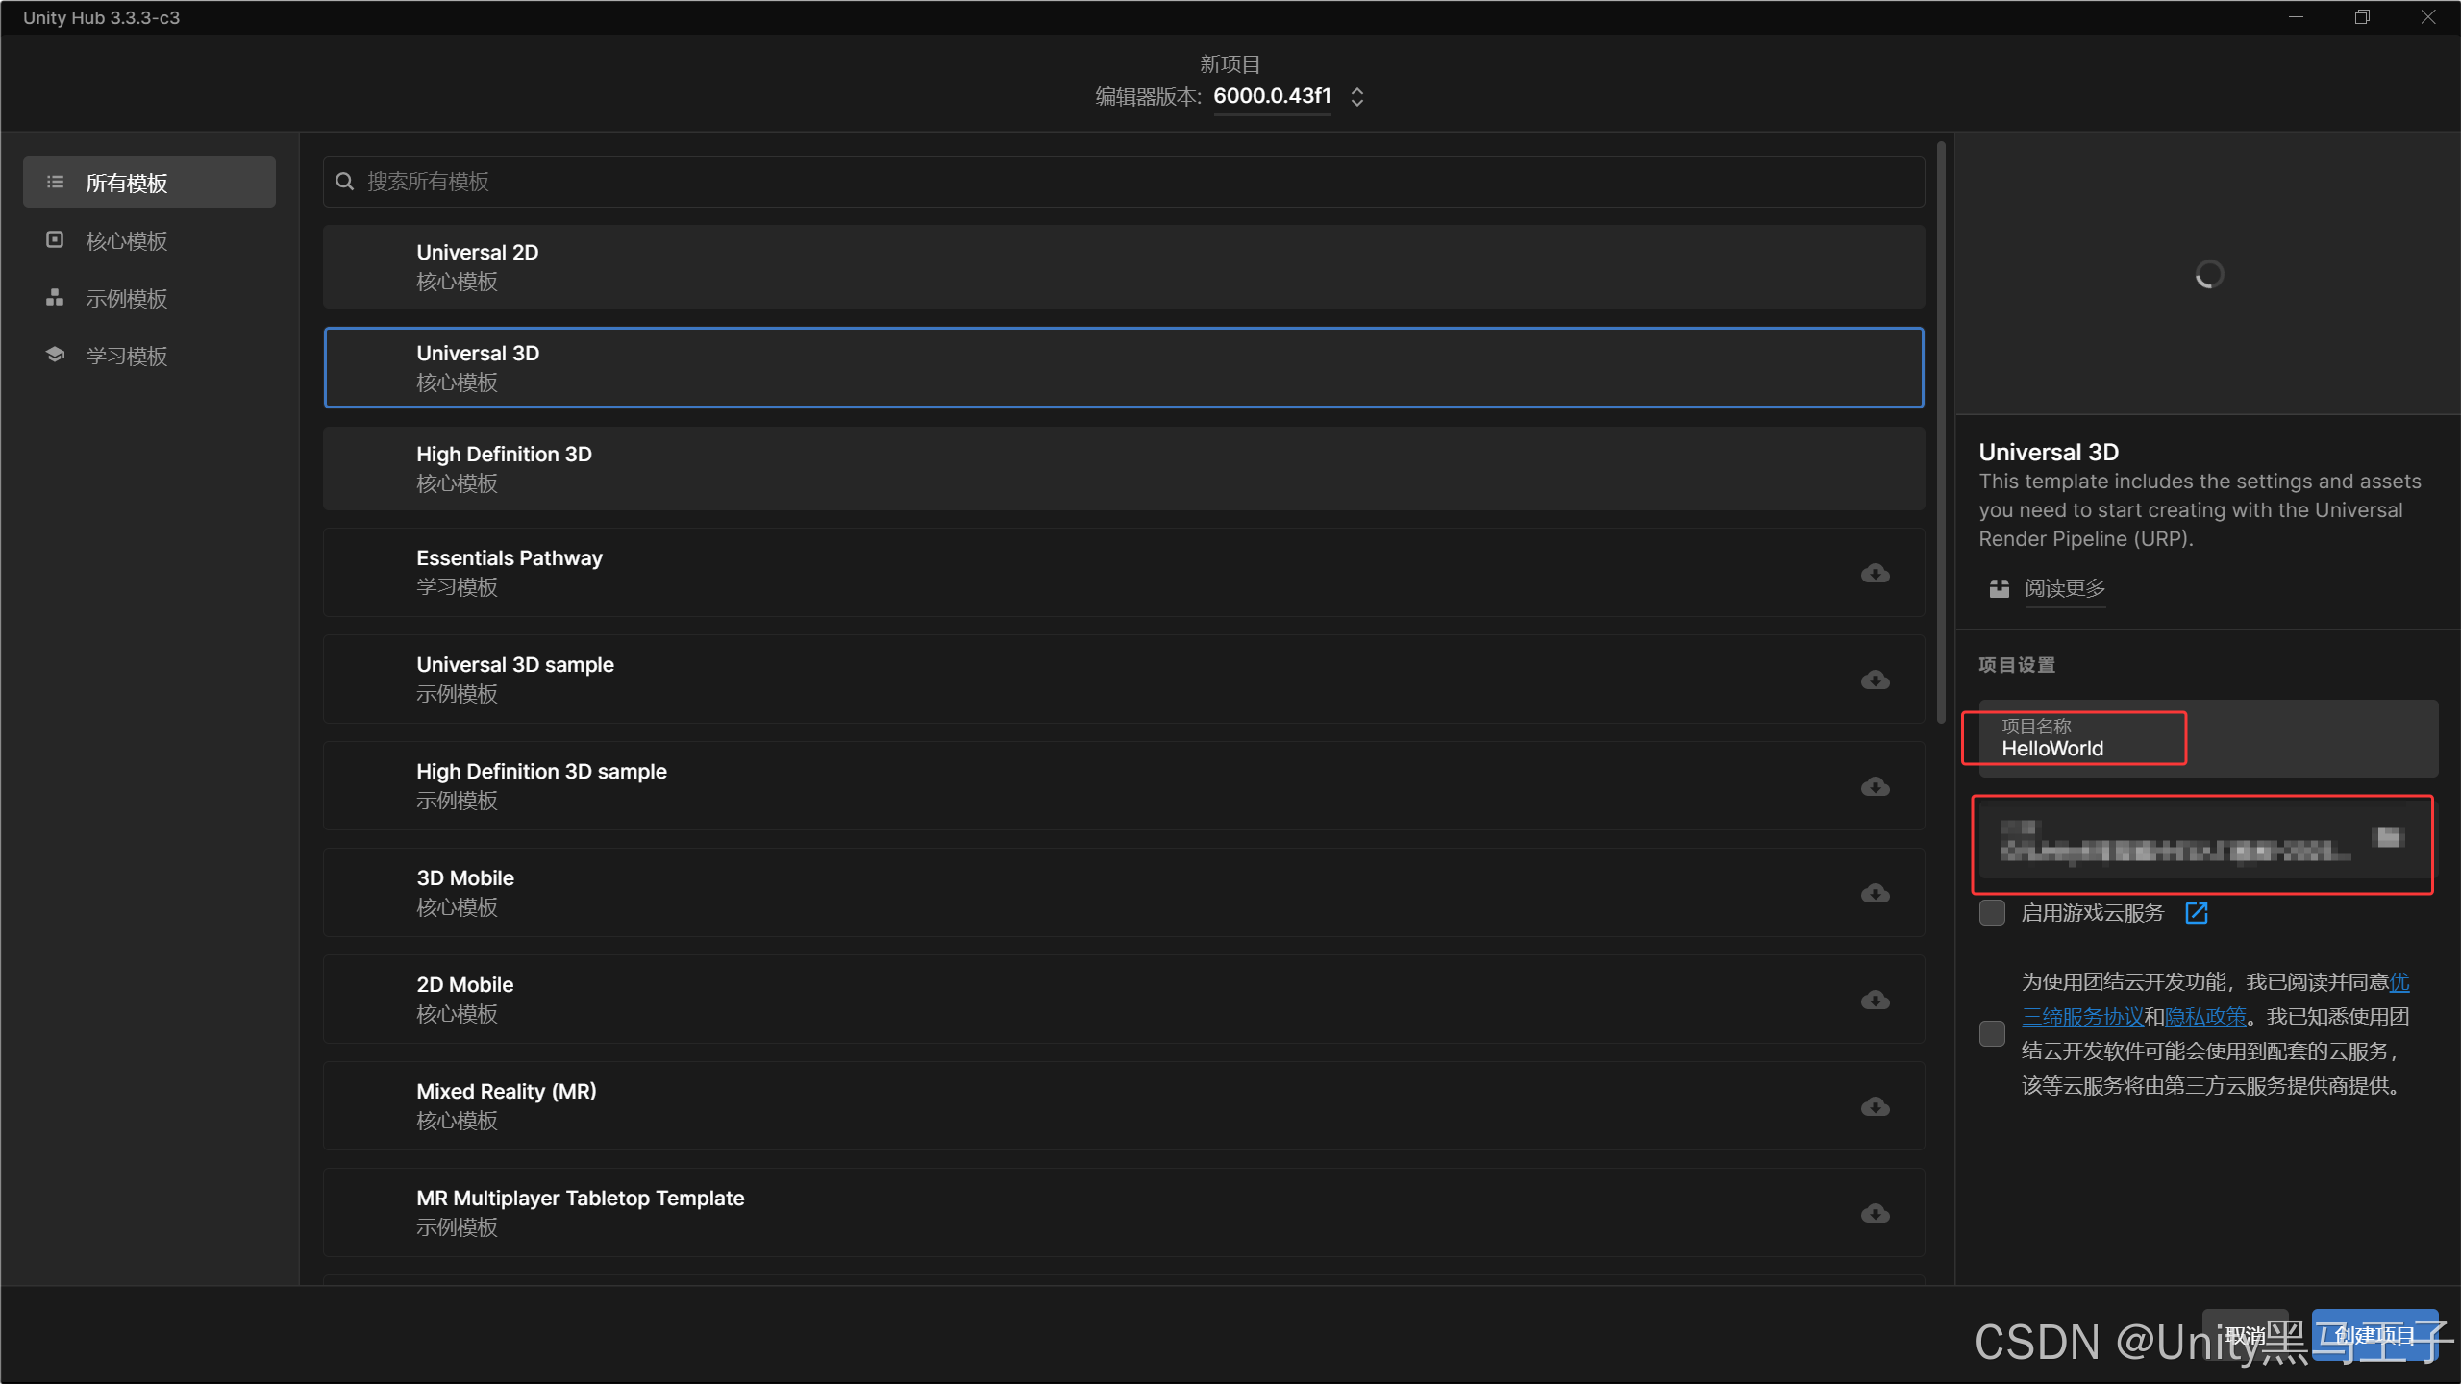2461x1384 pixels.
Task: Click the 隐私政策 link
Action: click(x=2205, y=1017)
